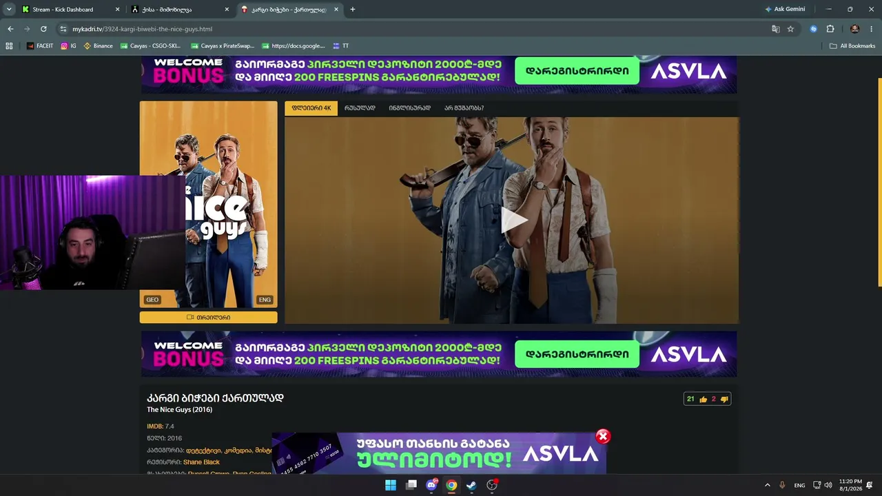View site information icon in address bar
The width and height of the screenshot is (882, 496).
pos(63,29)
